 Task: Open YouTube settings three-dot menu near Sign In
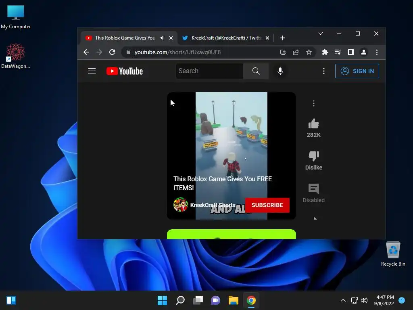[324, 71]
